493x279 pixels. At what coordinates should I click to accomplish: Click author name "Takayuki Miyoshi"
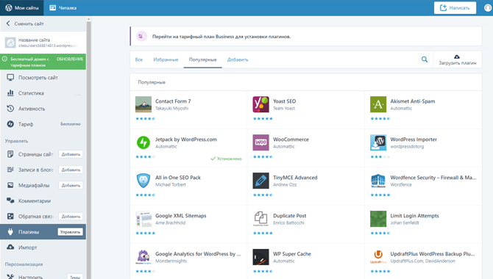(171, 108)
